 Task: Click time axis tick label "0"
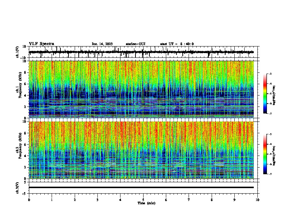click(29, 200)
